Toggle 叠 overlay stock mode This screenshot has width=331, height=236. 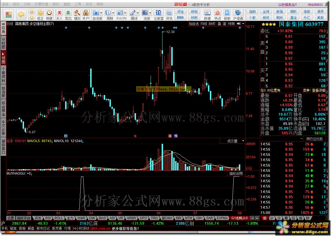(x=219, y=24)
